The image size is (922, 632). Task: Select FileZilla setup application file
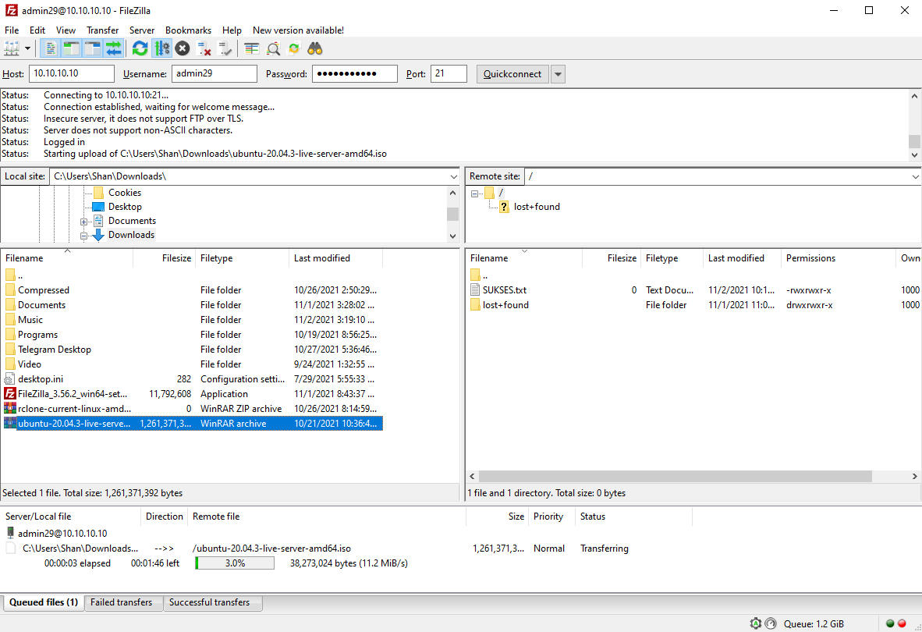click(x=193, y=394)
